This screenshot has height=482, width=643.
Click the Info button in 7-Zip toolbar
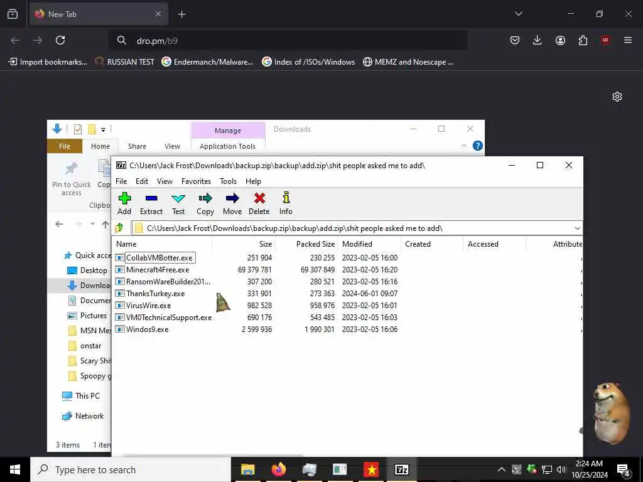point(286,204)
